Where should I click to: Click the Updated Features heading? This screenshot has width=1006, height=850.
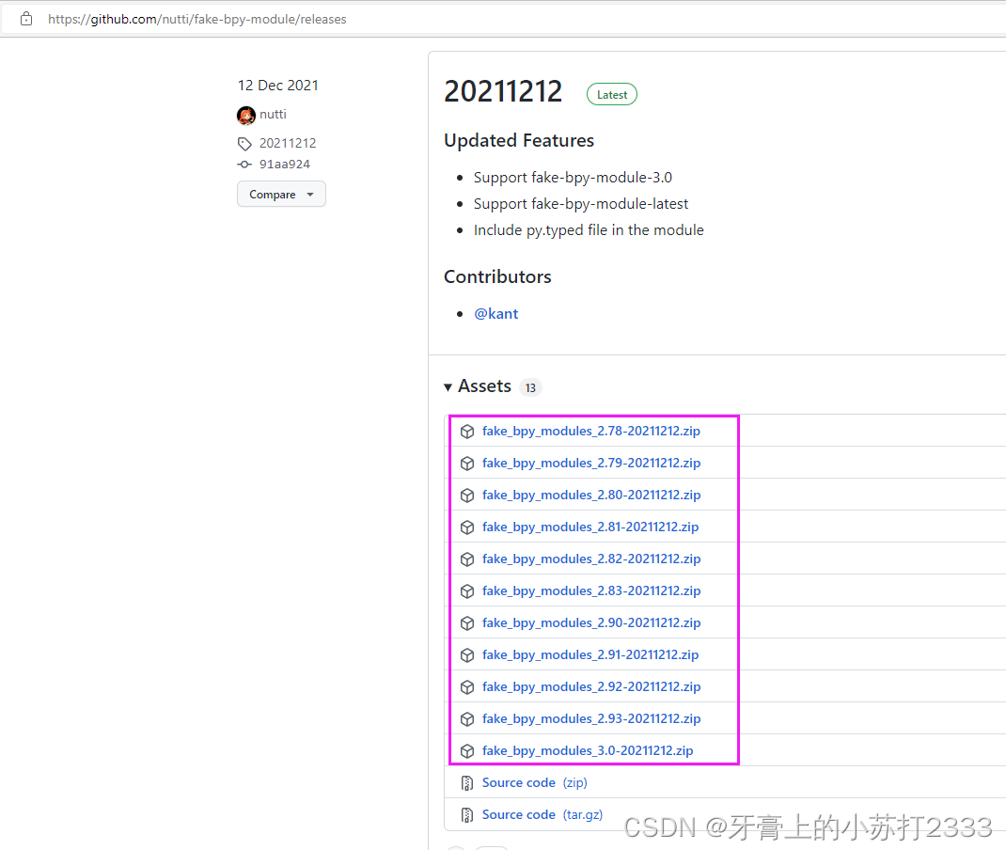519,140
